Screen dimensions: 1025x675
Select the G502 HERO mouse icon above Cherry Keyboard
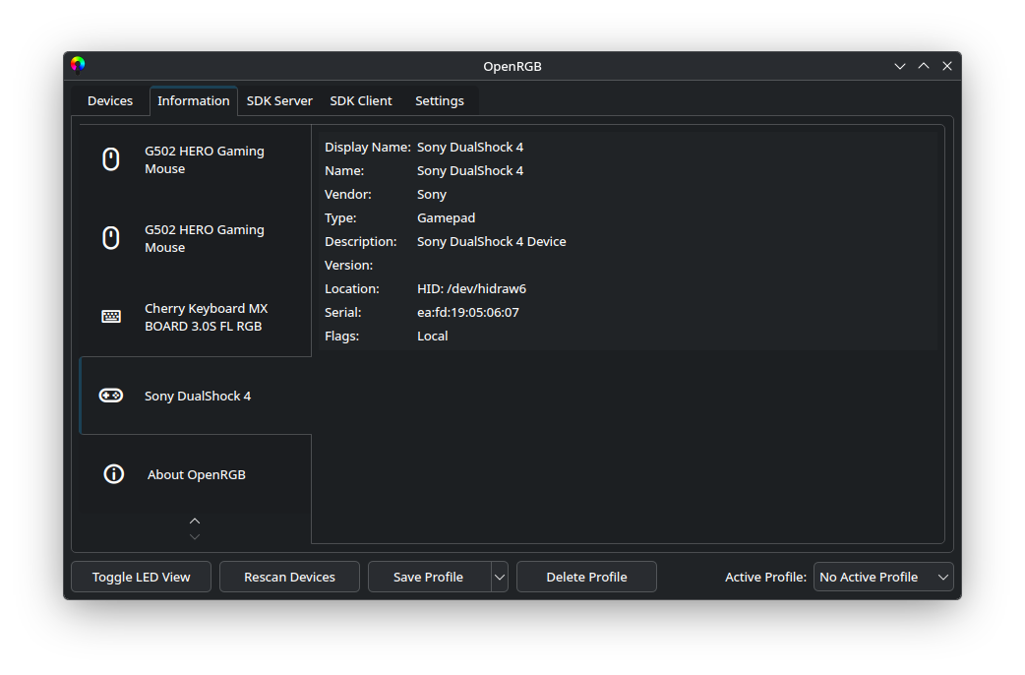click(111, 237)
